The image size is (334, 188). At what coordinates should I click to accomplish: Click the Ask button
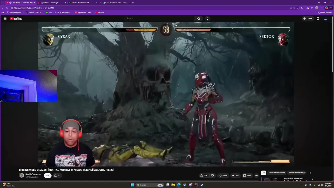[x=235, y=175]
